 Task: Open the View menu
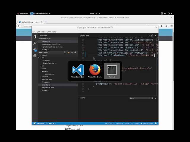click(x=43, y=32)
